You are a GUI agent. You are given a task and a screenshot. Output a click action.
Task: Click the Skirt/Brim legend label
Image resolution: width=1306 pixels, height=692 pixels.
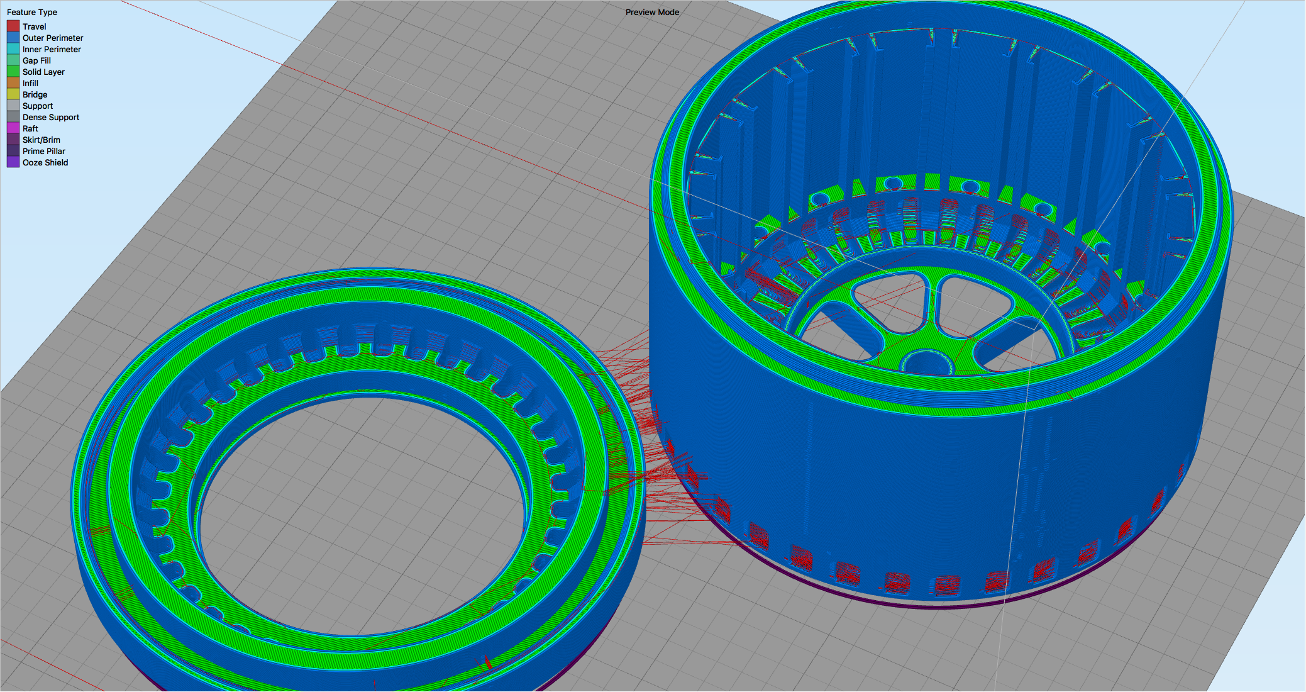coord(42,140)
